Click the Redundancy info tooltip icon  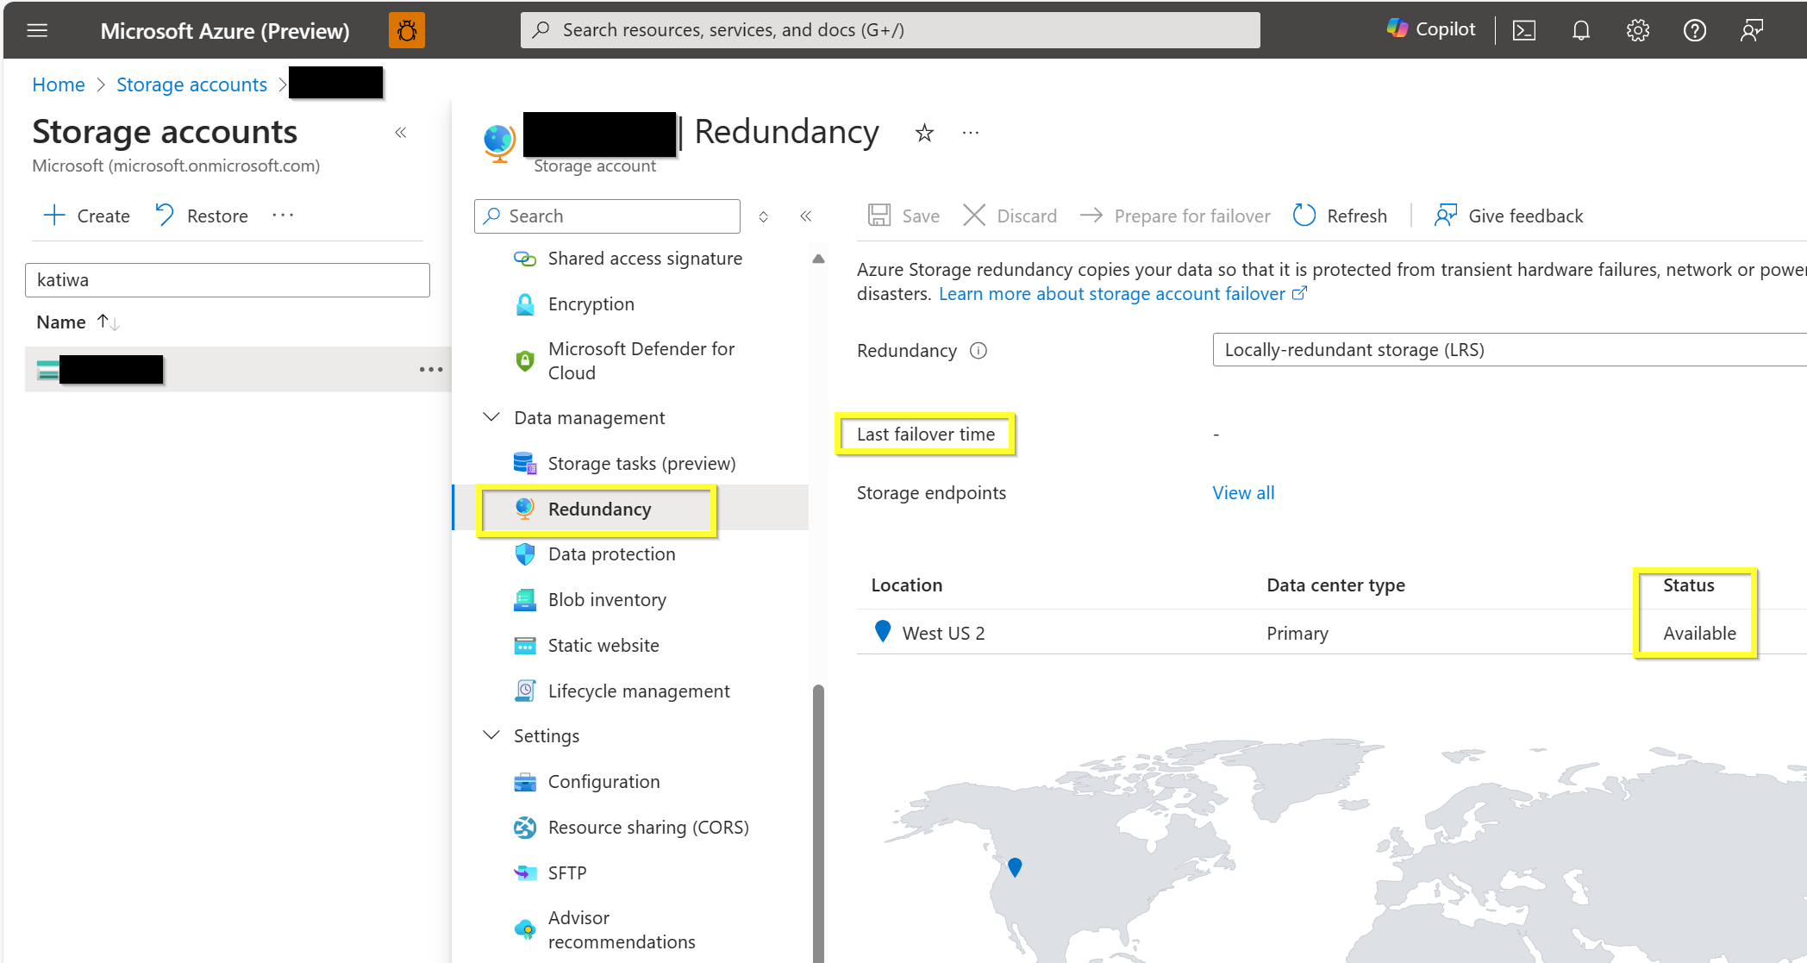point(979,351)
